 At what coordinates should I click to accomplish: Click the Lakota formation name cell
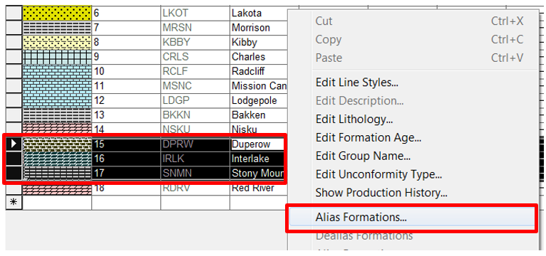(x=258, y=14)
